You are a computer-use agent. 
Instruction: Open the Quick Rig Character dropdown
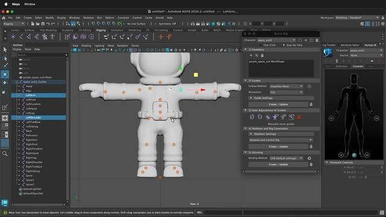tap(276, 40)
